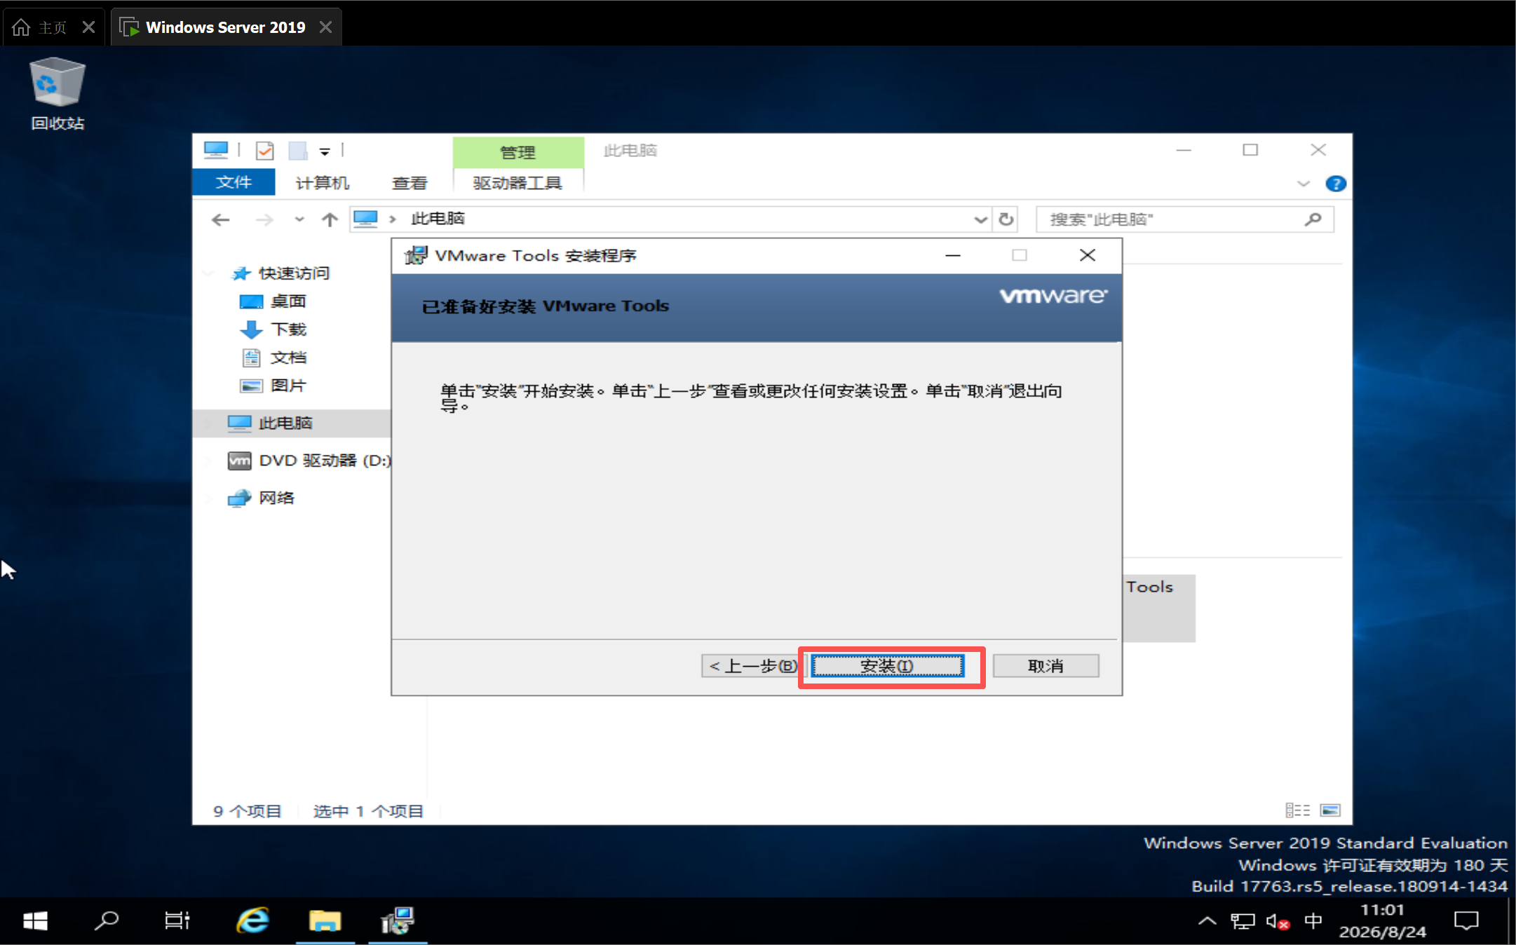The image size is (1516, 945).
Task: Expand the 快速访问 tree node
Action: (208, 273)
